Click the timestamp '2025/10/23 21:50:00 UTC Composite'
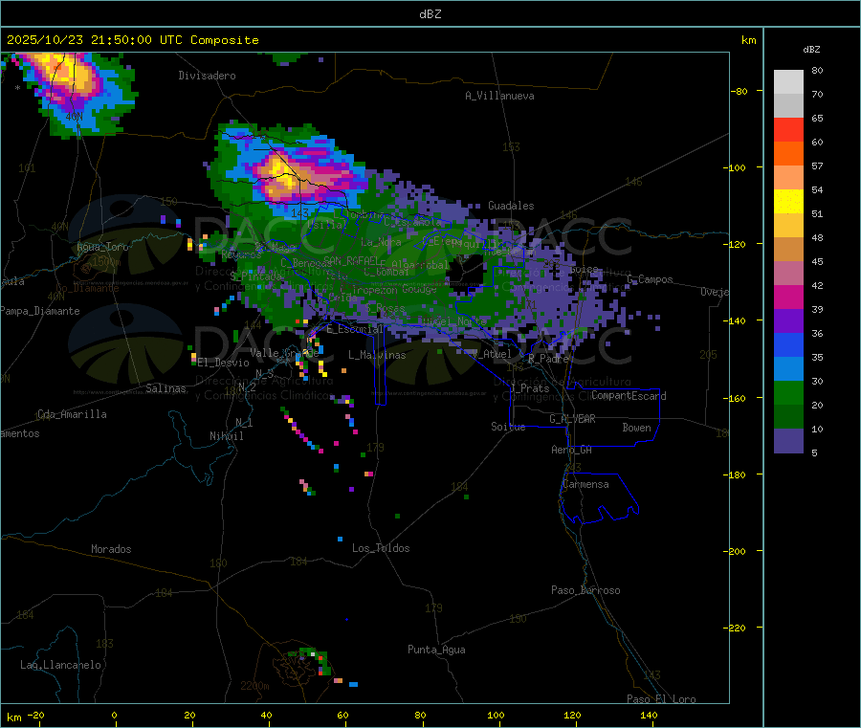861x728 pixels. pyautogui.click(x=132, y=40)
